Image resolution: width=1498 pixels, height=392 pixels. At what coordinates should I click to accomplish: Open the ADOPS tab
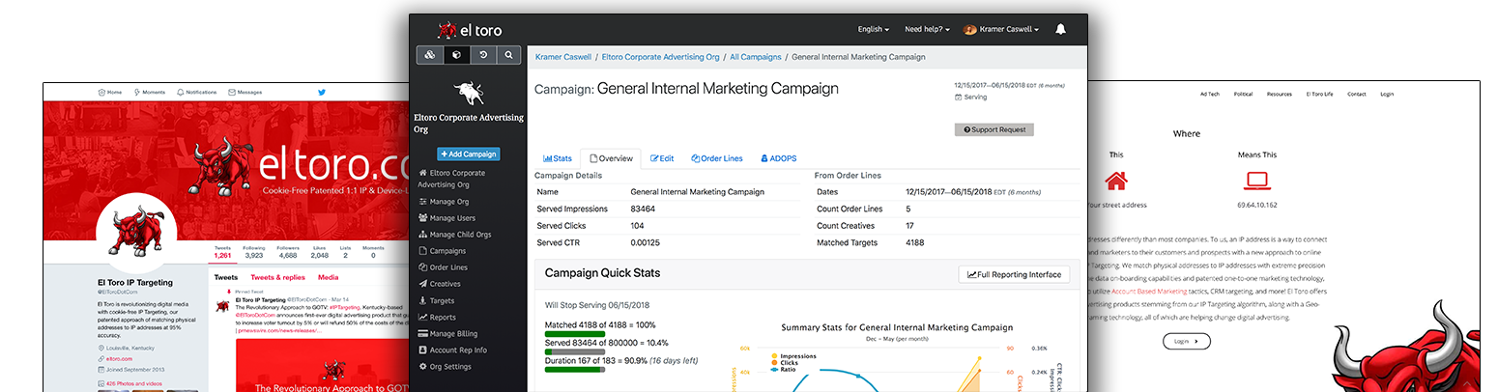click(x=778, y=158)
